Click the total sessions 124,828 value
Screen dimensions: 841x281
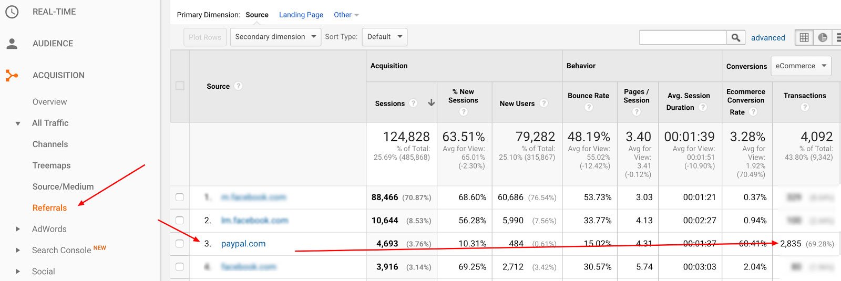[x=406, y=137]
